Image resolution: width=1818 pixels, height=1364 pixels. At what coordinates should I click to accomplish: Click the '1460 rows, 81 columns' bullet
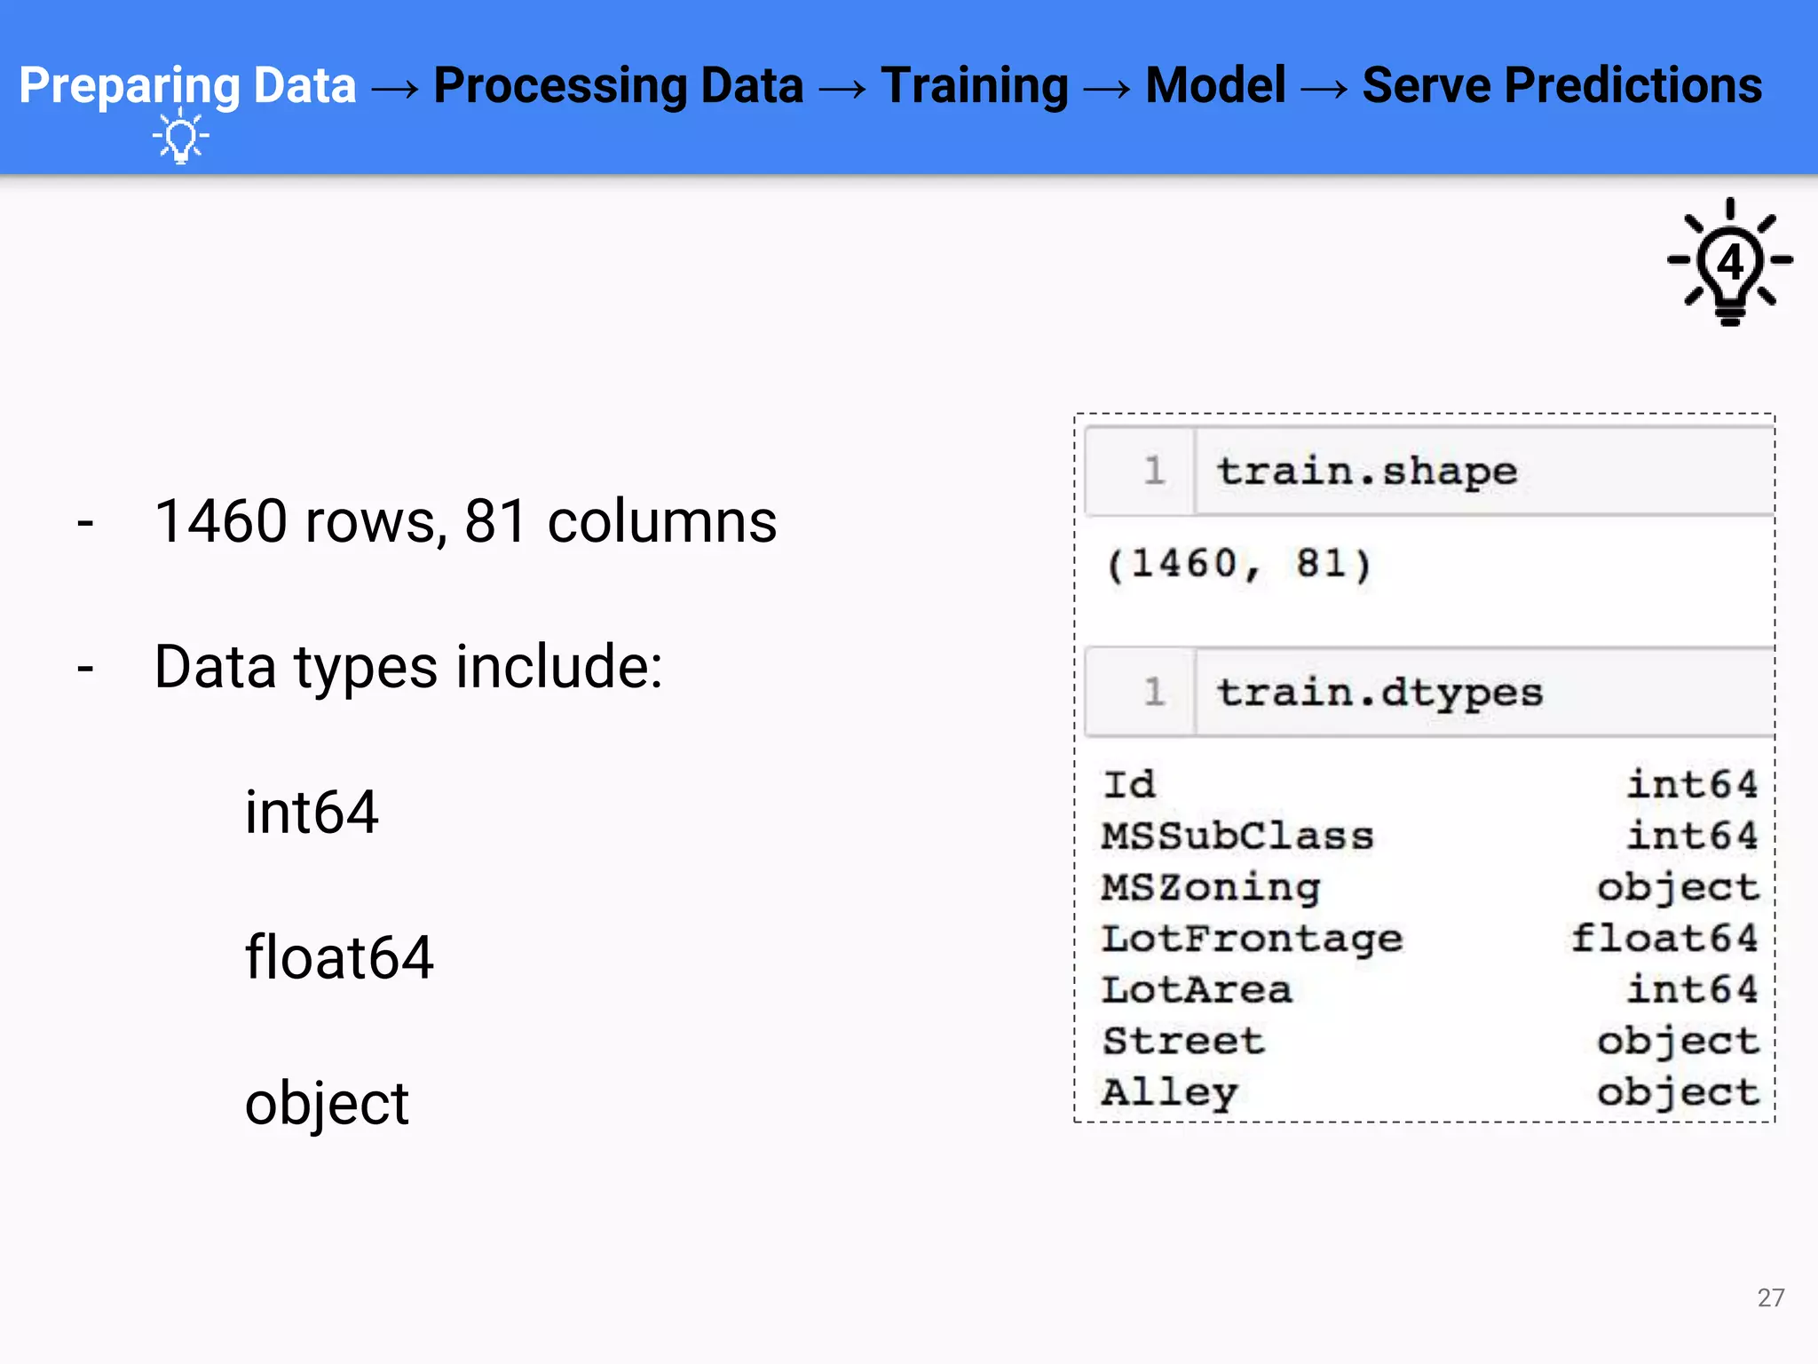pos(465,520)
